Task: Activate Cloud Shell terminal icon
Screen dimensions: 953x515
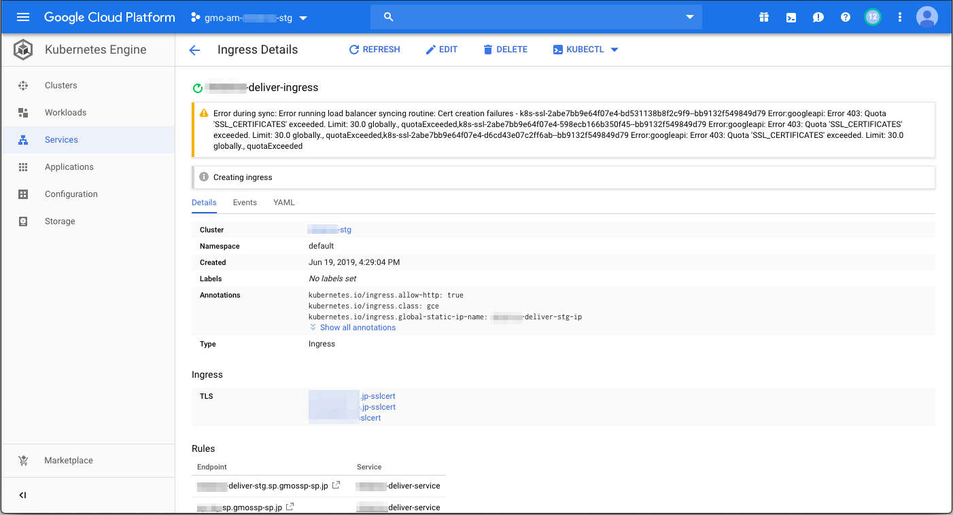Action: 791,18
